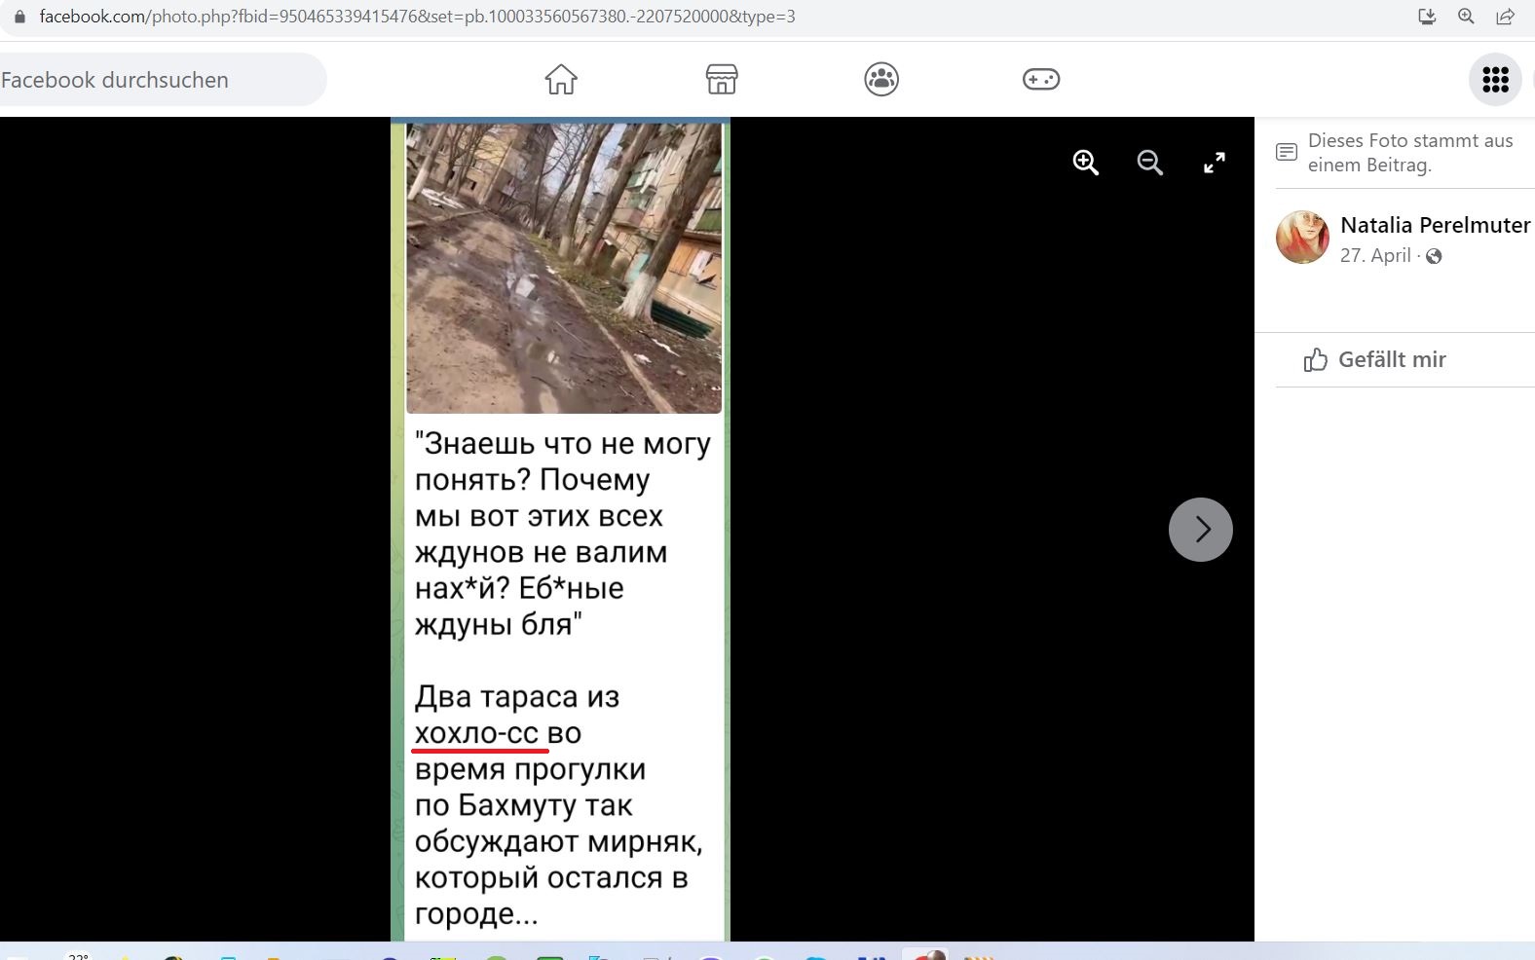This screenshot has height=960, width=1535.
Task: Zoom out of the photo
Action: 1150,163
